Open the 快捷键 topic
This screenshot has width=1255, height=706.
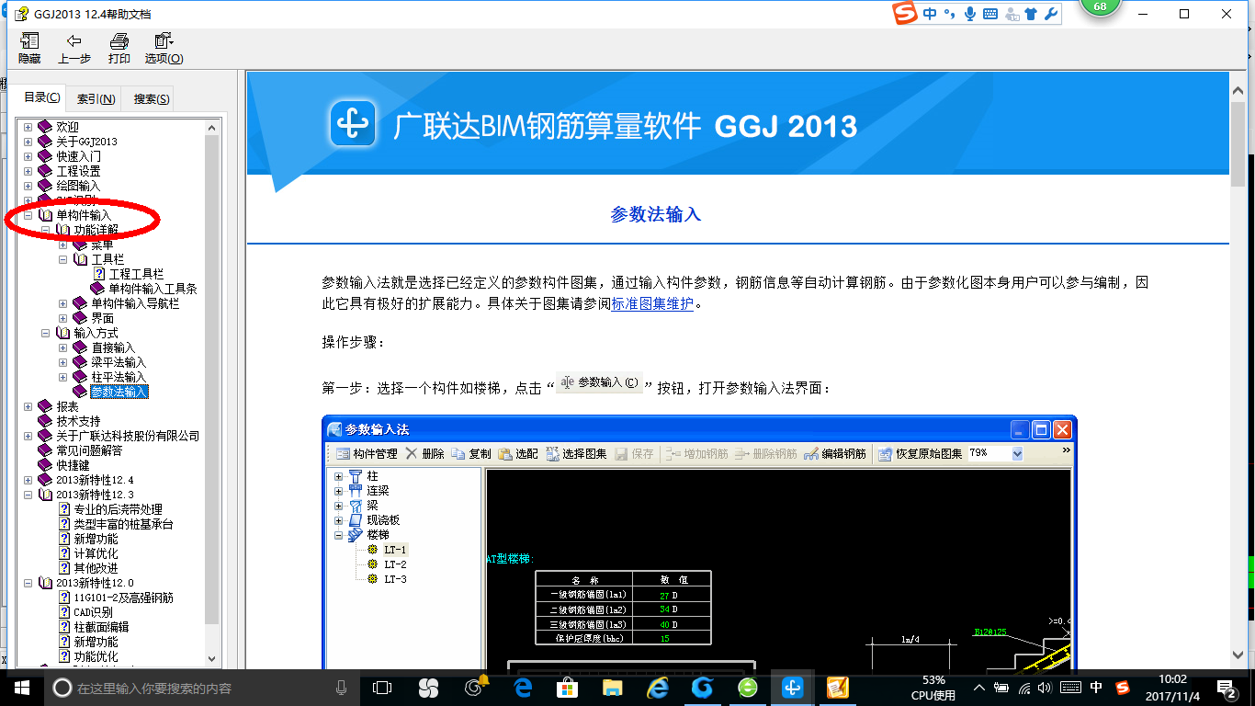tap(73, 465)
